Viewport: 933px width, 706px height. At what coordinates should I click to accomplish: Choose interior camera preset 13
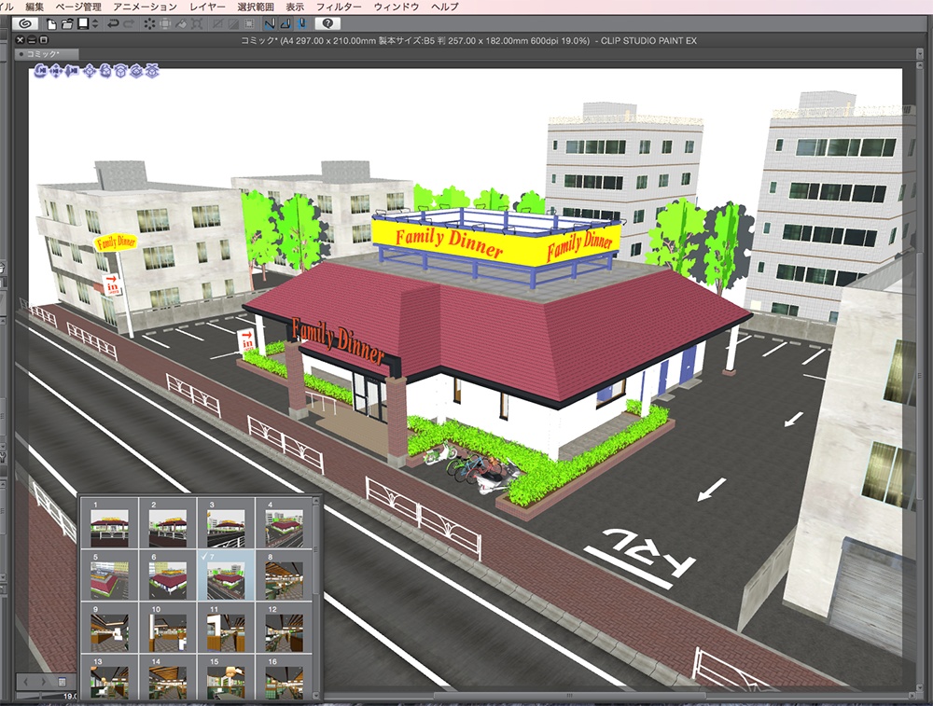(x=109, y=677)
